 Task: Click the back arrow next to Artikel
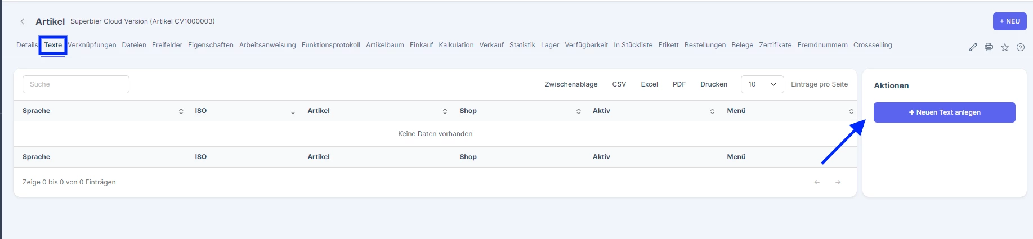coord(23,21)
